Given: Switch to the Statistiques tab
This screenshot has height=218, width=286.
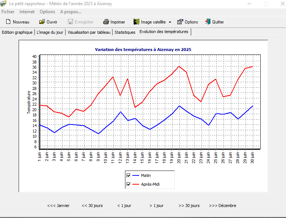Looking at the screenshot, I should [125, 32].
